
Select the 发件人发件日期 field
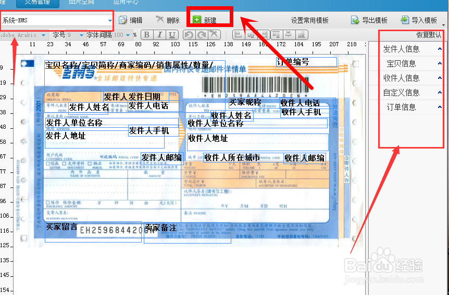tap(136, 97)
